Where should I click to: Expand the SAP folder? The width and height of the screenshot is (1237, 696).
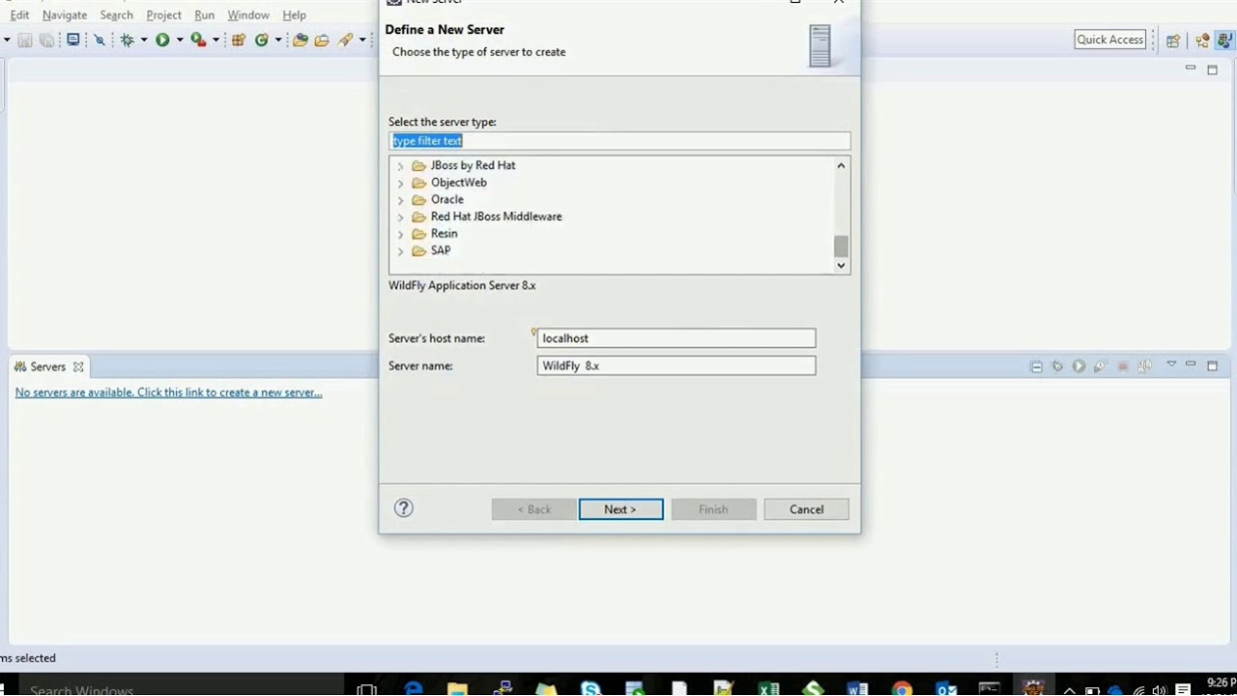pyautogui.click(x=400, y=251)
